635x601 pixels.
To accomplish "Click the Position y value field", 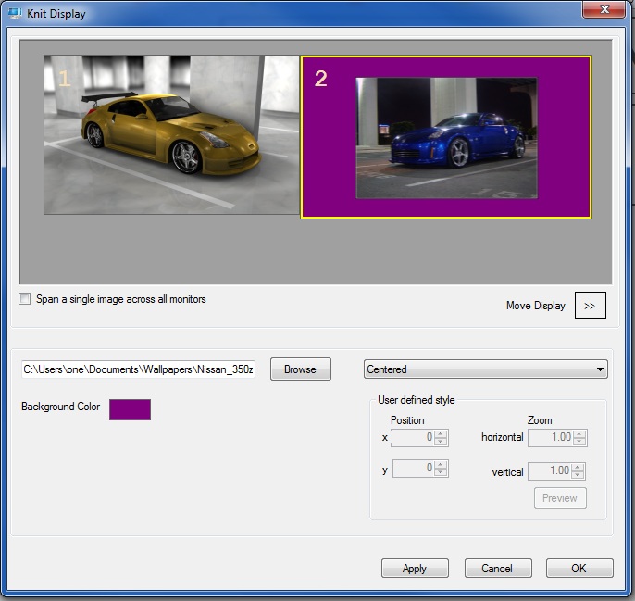I will point(413,469).
